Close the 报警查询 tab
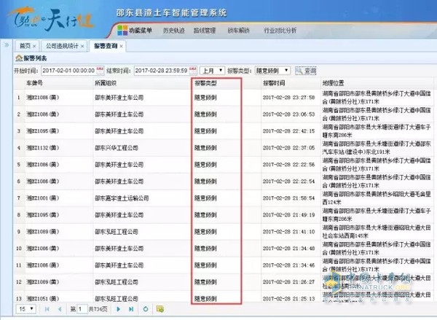The image size is (437, 320). 122,46
